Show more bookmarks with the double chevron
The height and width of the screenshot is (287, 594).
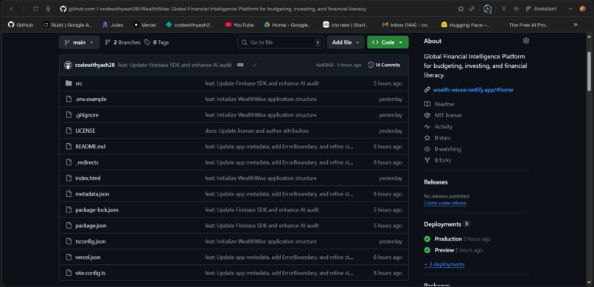click(576, 24)
